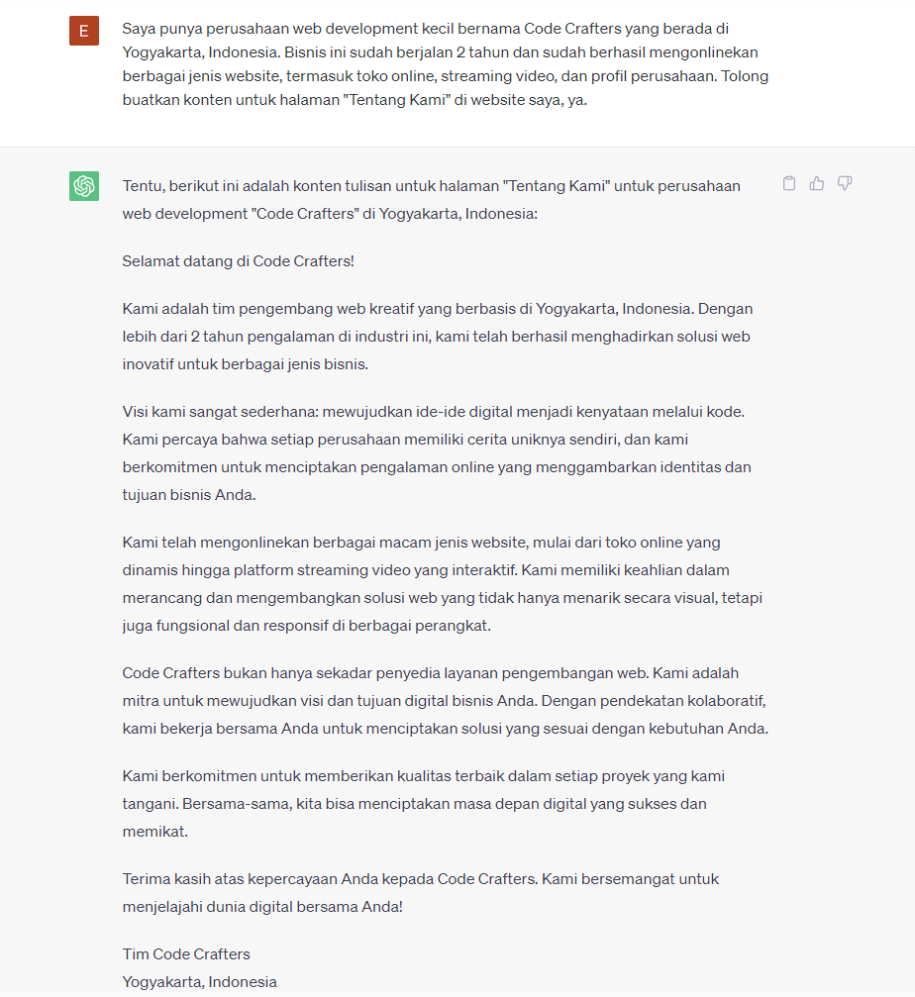Copy the ChatGPT response to clipboard
This screenshot has height=997, width=915.
[x=789, y=183]
